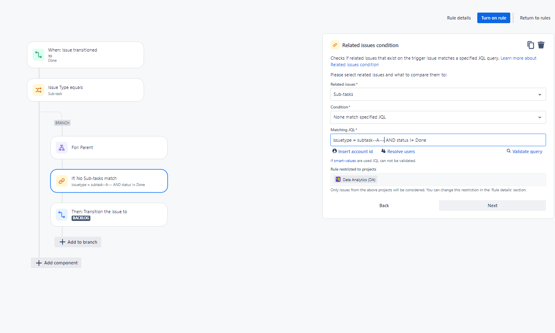Click inside the Matching JQL input field
555x333 pixels.
(x=438, y=140)
